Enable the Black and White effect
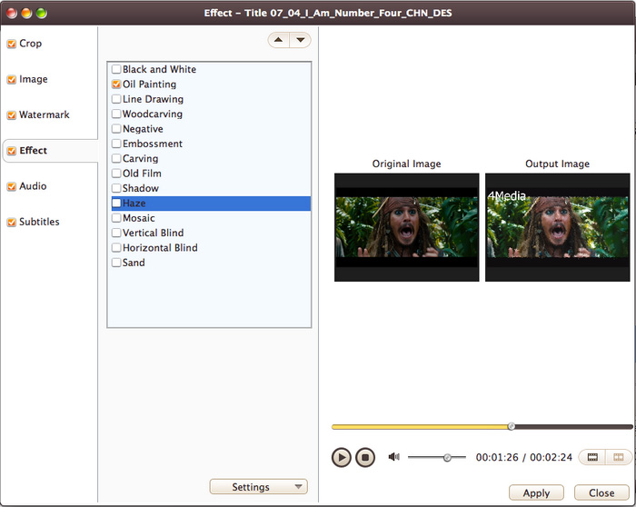Viewport: 636px width, 507px height. (x=116, y=70)
